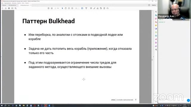Click the help question mark icon
191x107 pixels.
pyautogui.click(x=149, y=5)
